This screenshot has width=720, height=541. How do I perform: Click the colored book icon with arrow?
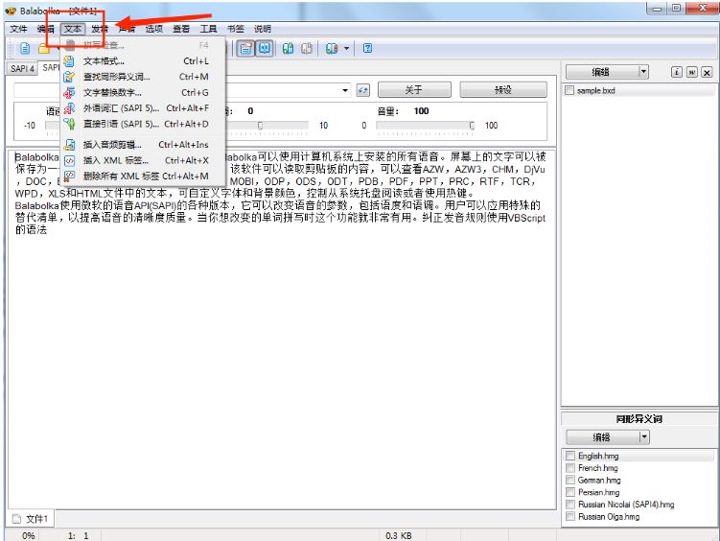click(332, 48)
